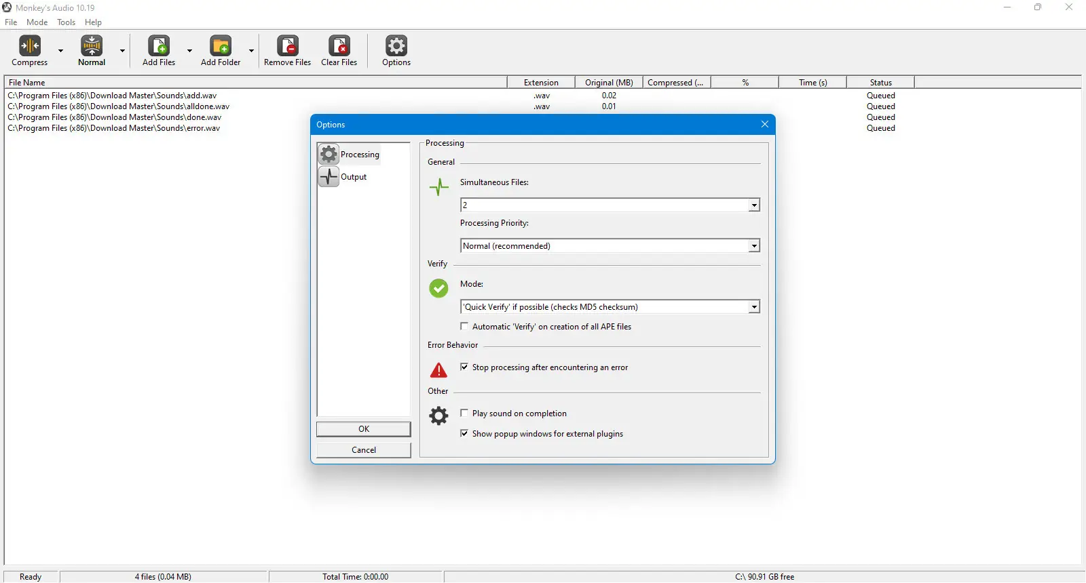Expand the Normal compression level arrow

point(122,51)
